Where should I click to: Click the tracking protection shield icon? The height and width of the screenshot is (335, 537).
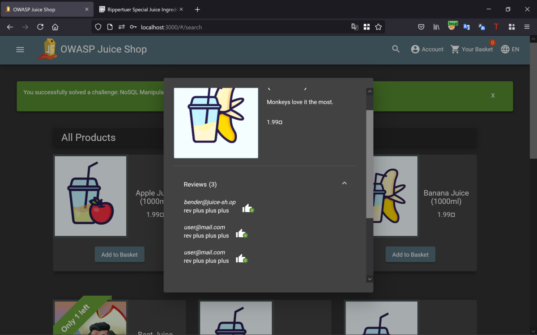tap(98, 27)
